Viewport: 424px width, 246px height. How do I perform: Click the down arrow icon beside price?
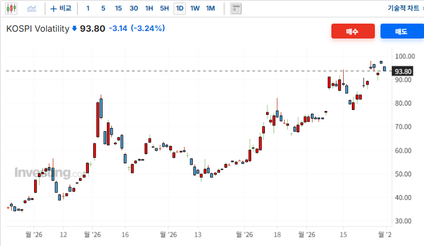pyautogui.click(x=75, y=29)
